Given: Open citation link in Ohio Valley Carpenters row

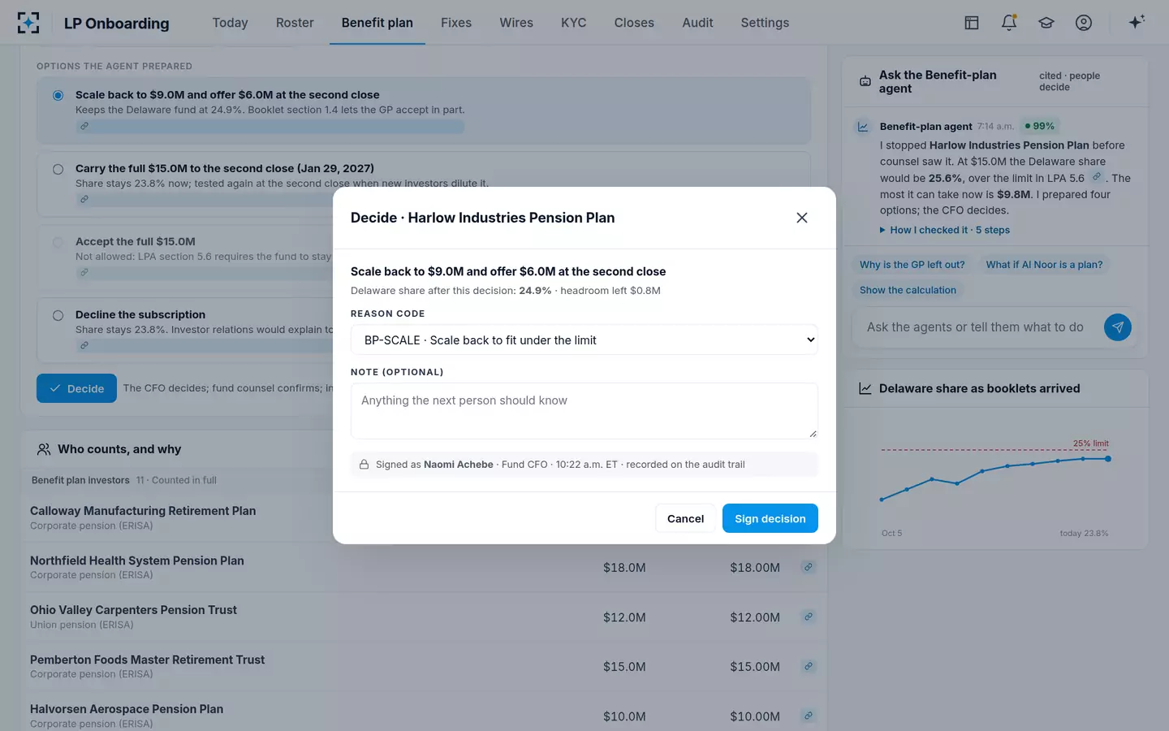Looking at the screenshot, I should [809, 616].
